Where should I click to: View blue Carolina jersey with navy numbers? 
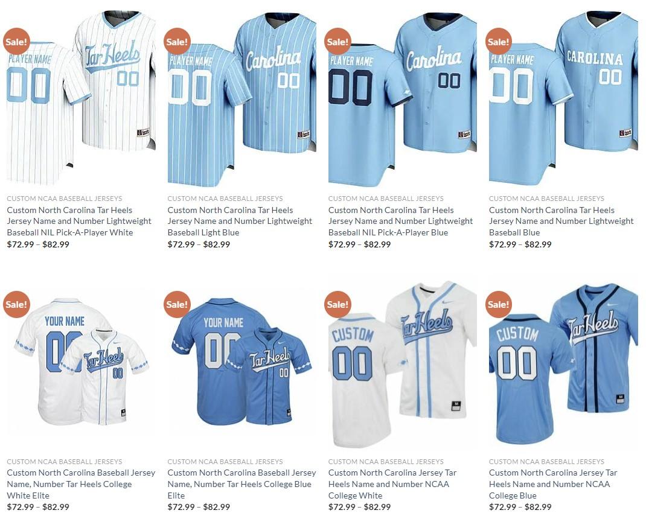tap(403, 98)
